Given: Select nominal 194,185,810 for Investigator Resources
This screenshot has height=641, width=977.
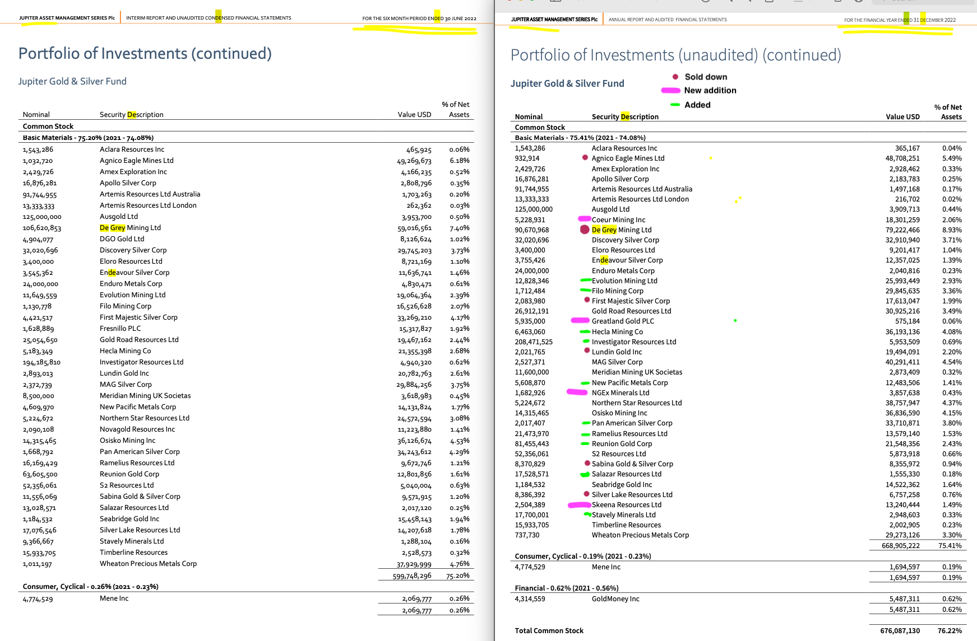Looking at the screenshot, I should click(41, 363).
